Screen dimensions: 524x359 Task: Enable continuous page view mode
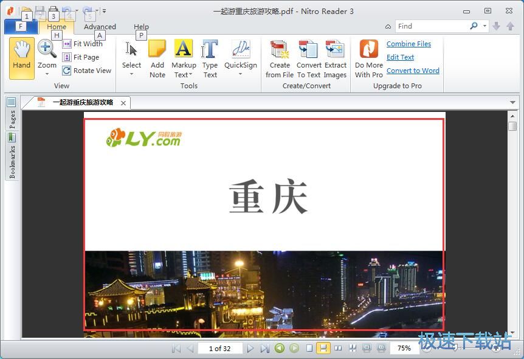(324, 348)
